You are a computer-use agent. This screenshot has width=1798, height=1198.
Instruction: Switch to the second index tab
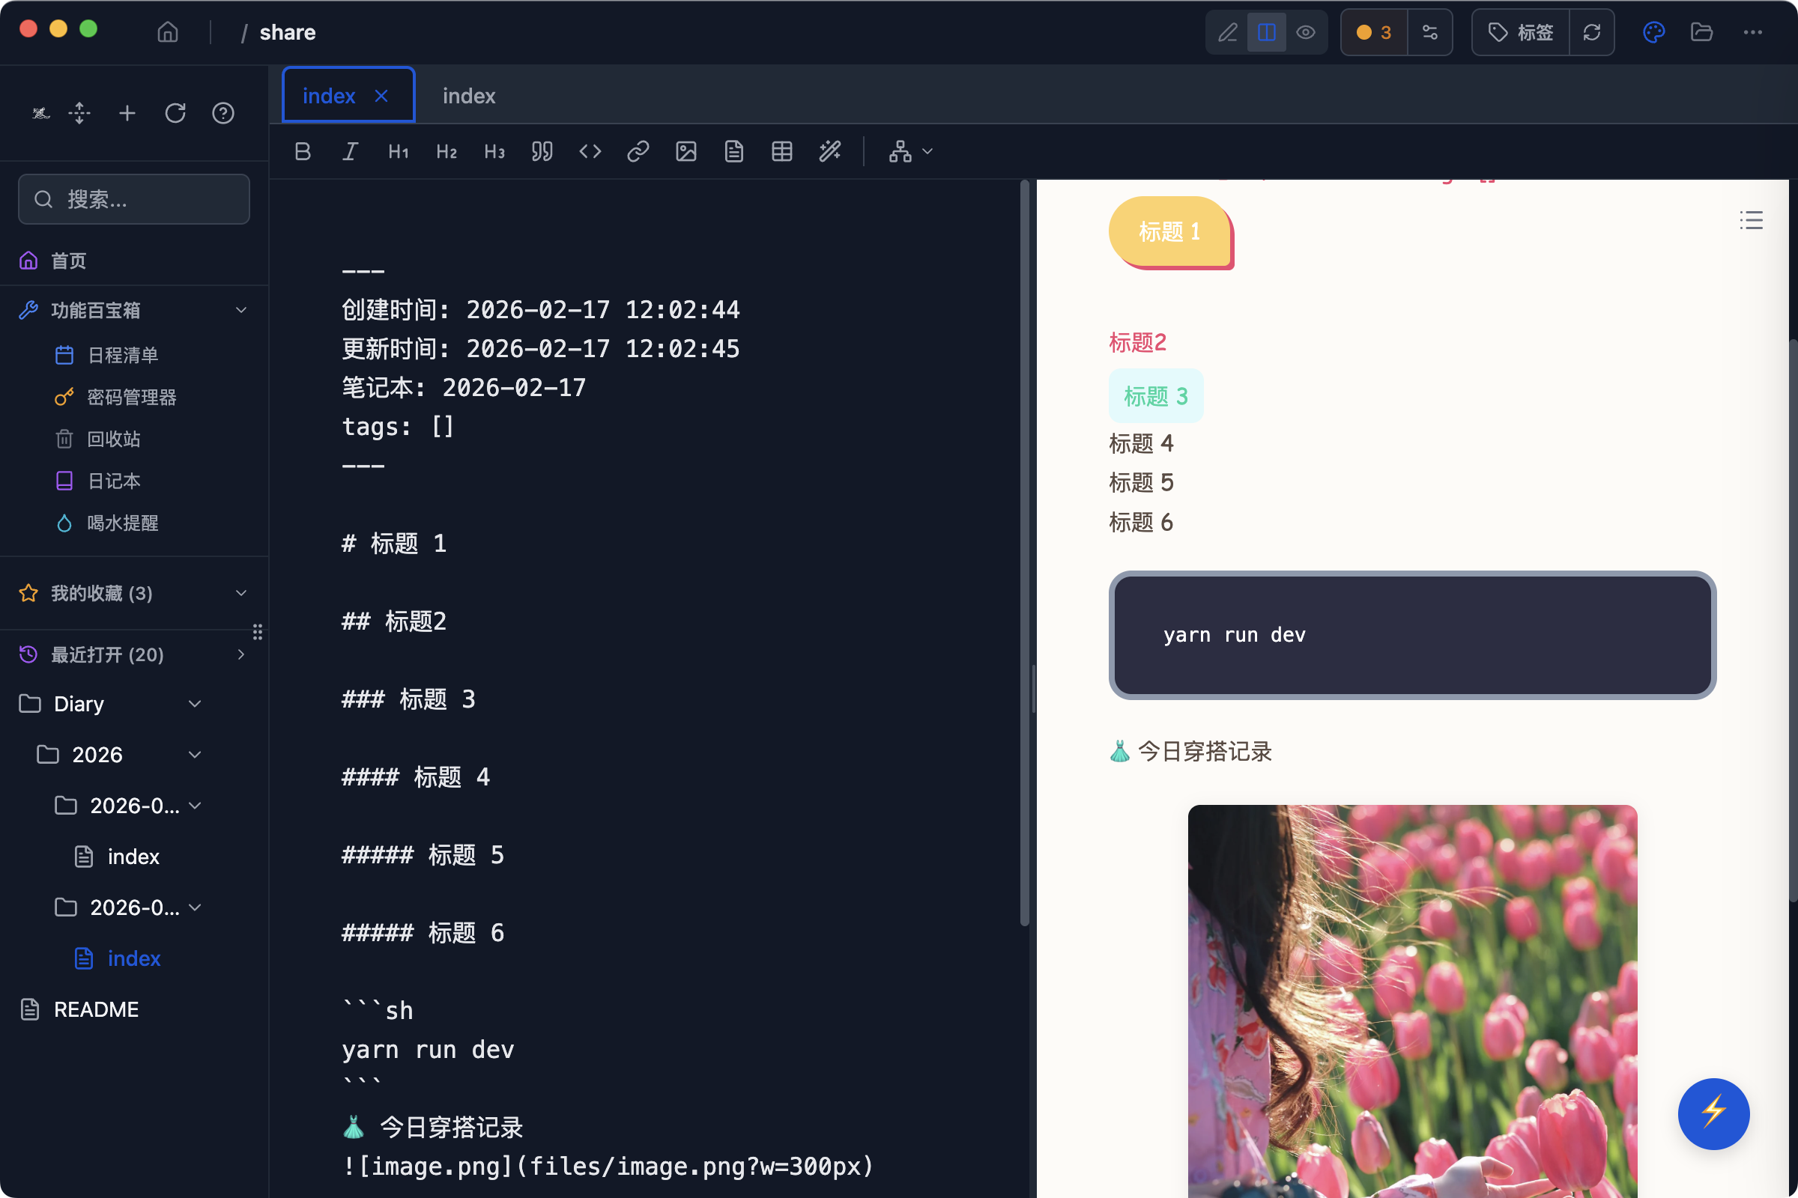pos(467,95)
